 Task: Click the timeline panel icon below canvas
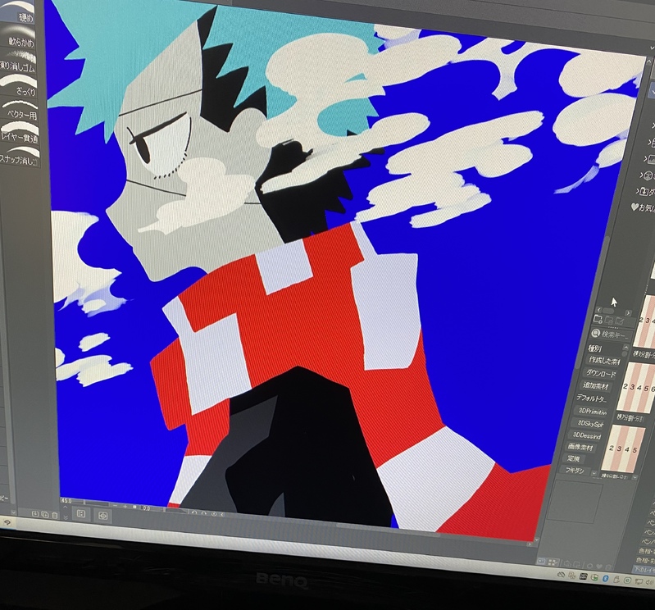tap(81, 513)
